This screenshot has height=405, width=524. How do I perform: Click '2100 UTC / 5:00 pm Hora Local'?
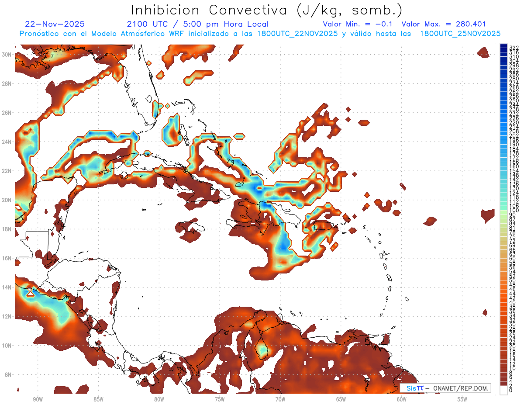pos(197,24)
